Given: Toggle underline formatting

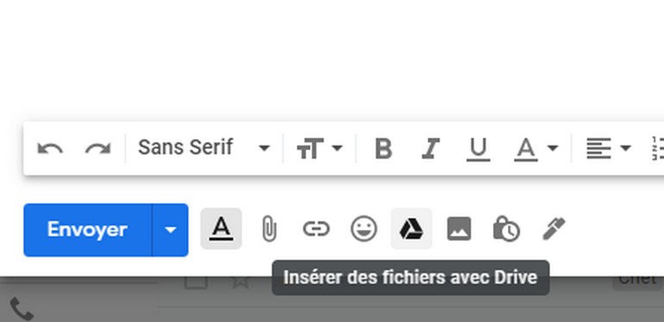Looking at the screenshot, I should click(478, 149).
